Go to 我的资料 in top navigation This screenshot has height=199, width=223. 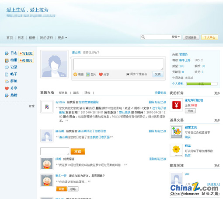point(46,38)
